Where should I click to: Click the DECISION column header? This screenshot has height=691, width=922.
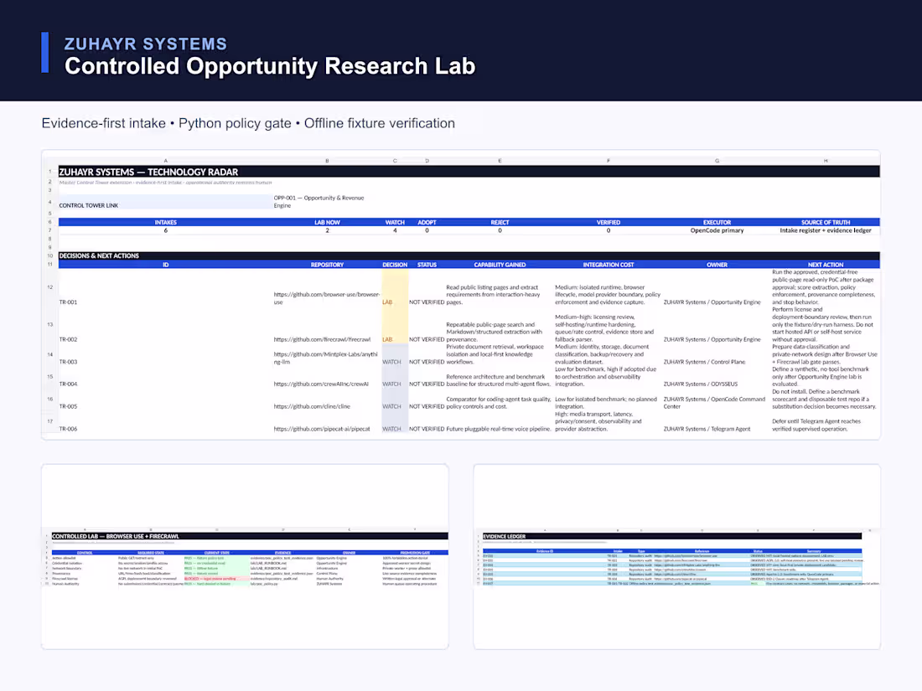pyautogui.click(x=395, y=265)
